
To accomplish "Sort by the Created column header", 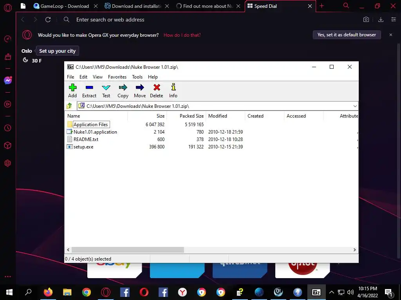I will point(264,116).
